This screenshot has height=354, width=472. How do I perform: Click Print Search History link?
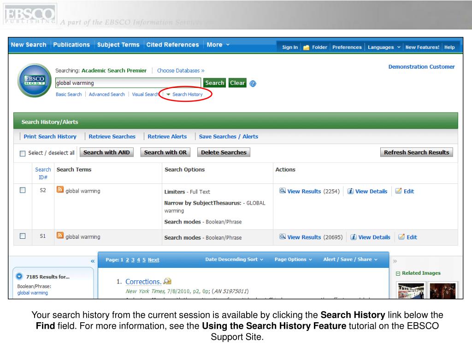coord(50,136)
